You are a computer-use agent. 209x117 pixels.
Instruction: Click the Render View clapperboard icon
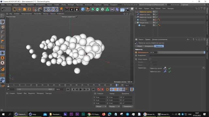(x=67, y=9)
